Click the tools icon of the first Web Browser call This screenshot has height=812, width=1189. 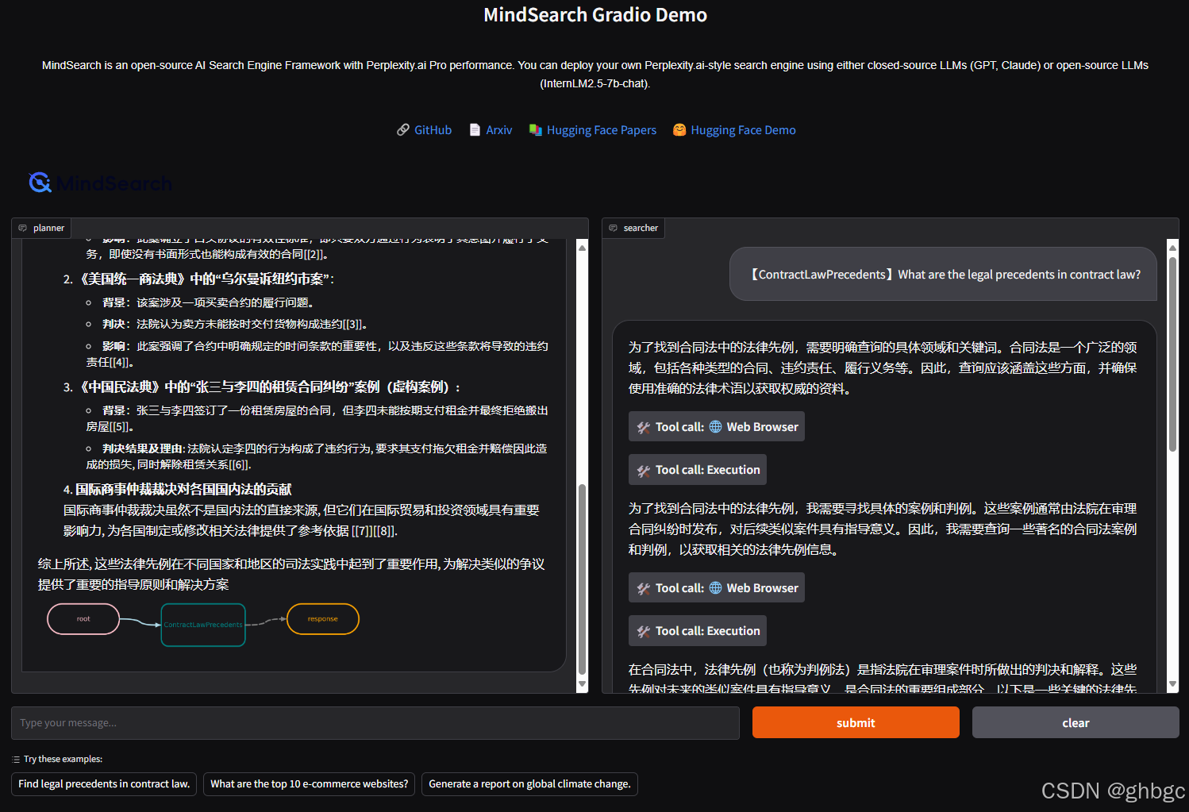(x=644, y=427)
